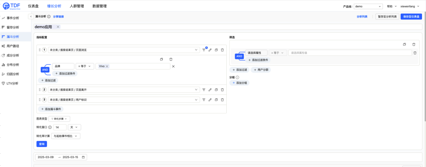Toggle the AND operator in 筛选 panel
Screen dimensions: 426x167
click(x=239, y=56)
